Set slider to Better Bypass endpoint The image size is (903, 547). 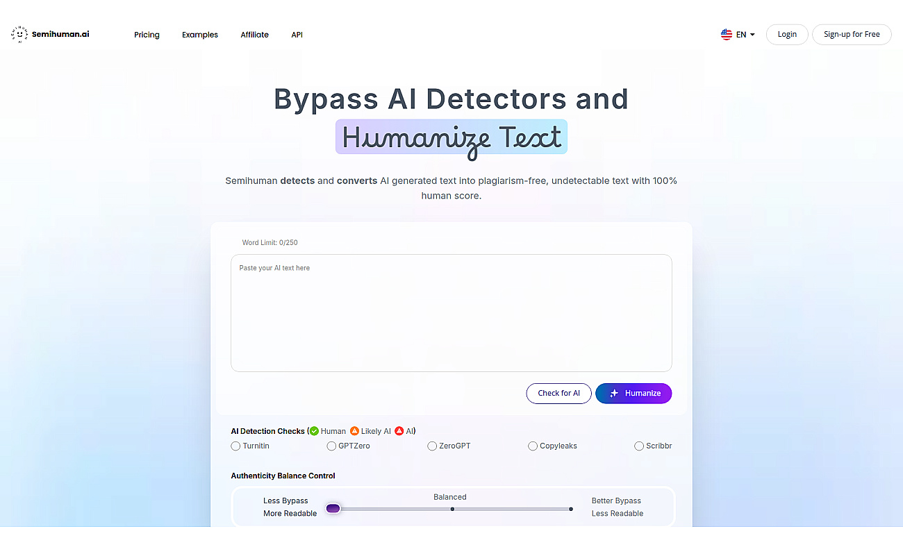tap(571, 509)
